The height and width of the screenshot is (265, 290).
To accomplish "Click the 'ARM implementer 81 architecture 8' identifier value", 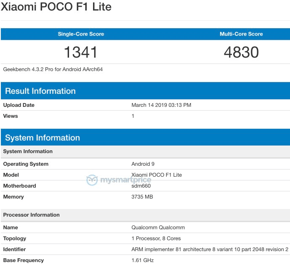I will tap(210, 249).
